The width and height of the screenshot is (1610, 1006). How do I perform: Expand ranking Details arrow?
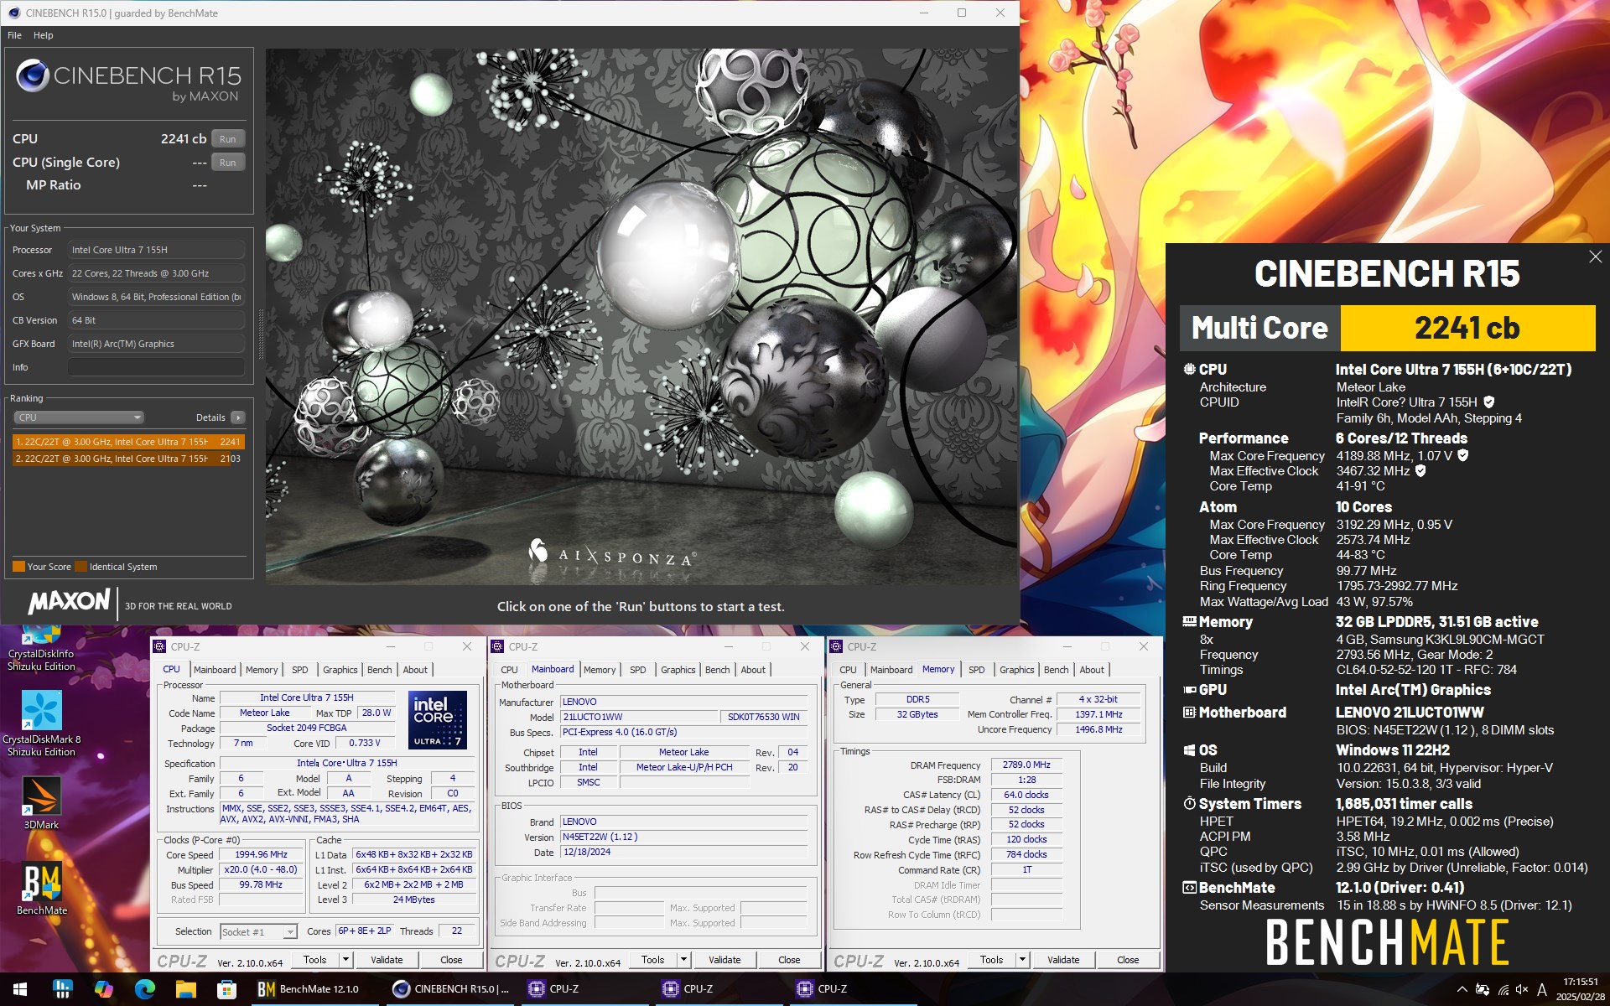click(x=238, y=417)
